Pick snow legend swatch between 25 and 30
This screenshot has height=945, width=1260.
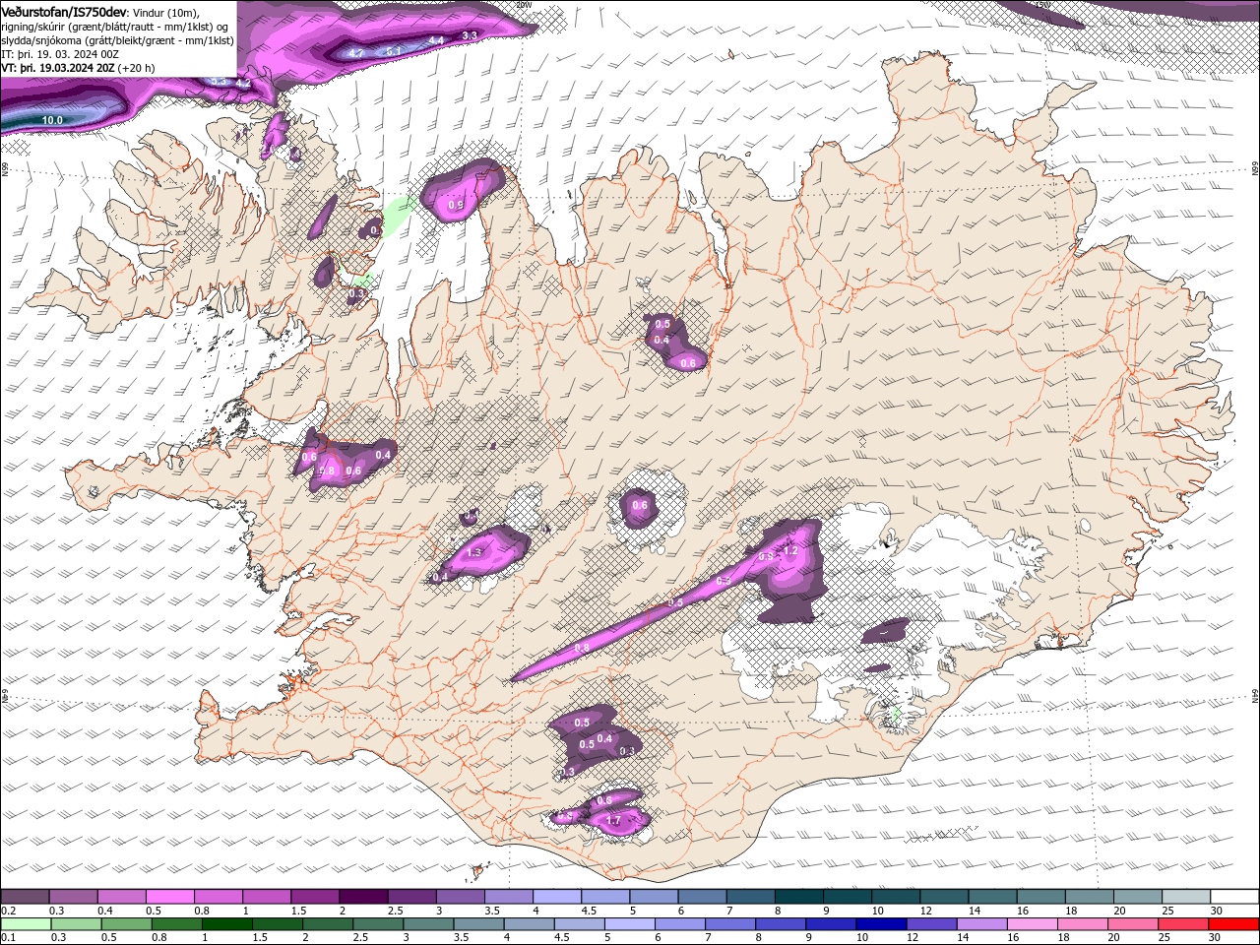tap(1187, 898)
